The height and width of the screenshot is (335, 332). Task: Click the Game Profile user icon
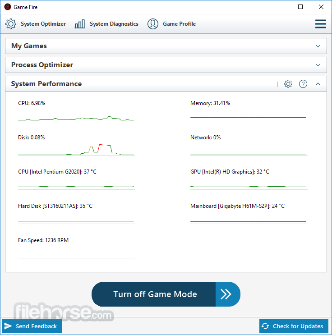click(x=152, y=24)
